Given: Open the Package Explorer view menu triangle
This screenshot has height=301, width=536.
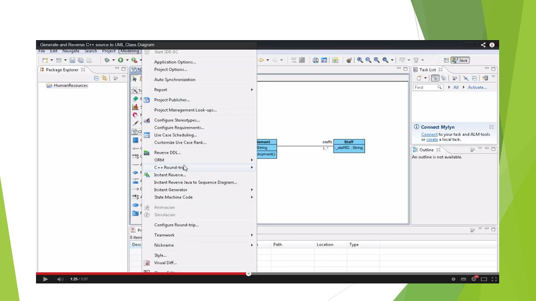Looking at the screenshot, I should click(124, 77).
